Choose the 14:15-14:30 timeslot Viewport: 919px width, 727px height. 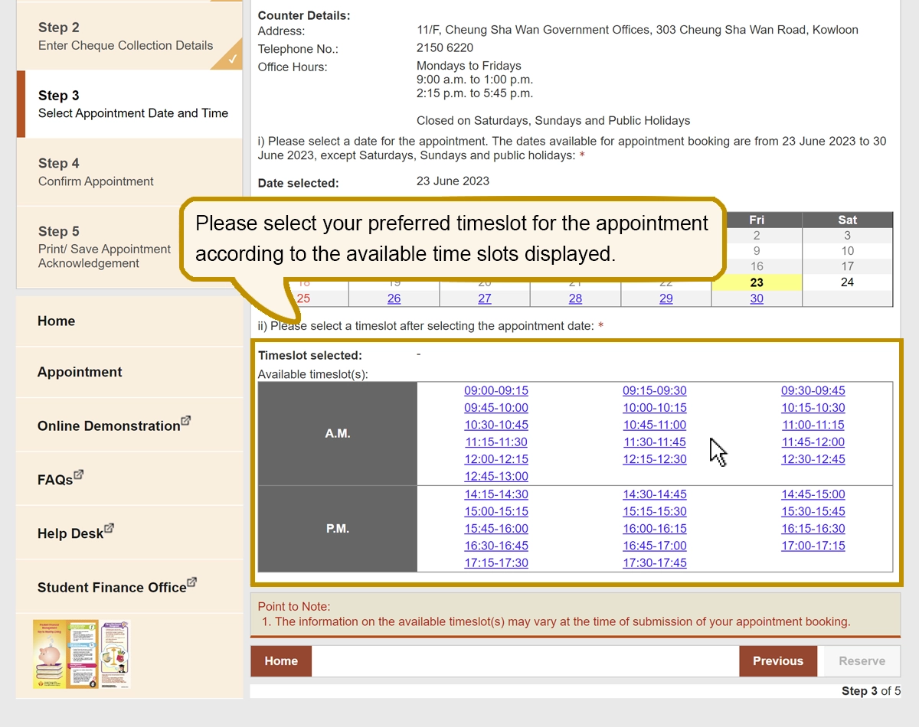point(496,494)
